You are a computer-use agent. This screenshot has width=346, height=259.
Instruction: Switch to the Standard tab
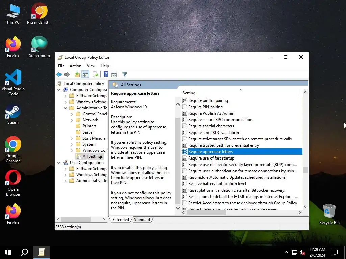coord(142,219)
